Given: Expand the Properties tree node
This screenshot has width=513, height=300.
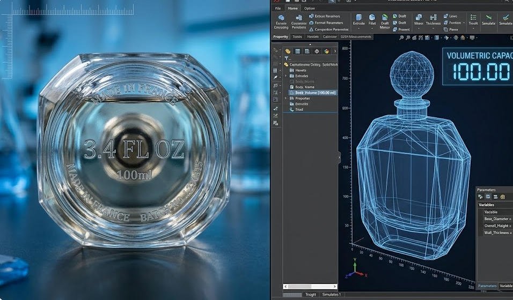Looking at the screenshot, I should point(286,99).
